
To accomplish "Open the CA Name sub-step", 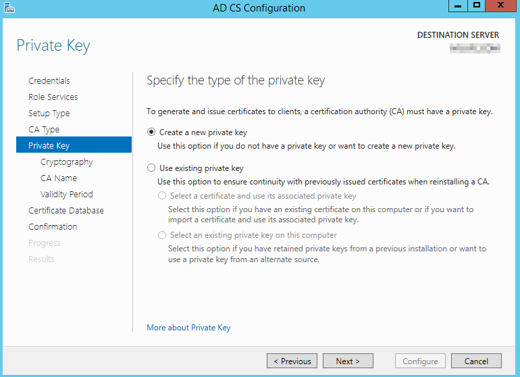I will tap(59, 178).
